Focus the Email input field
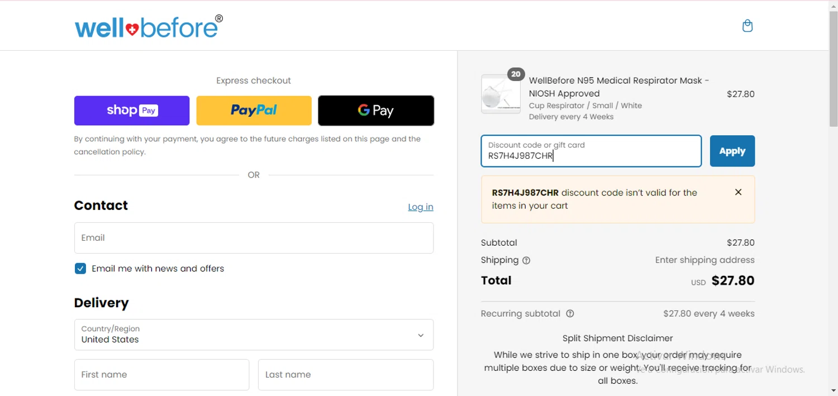This screenshot has height=396, width=838. click(254, 238)
